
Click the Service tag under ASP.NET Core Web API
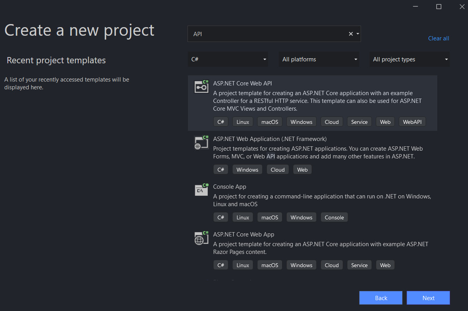coord(359,122)
